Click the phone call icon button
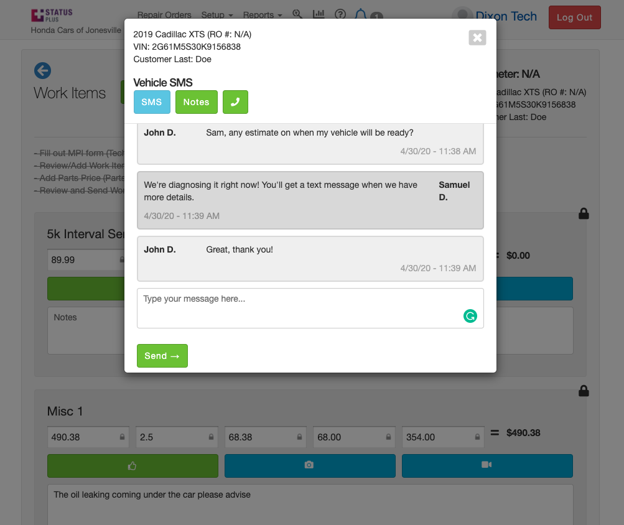Viewport: 624px width, 525px height. pos(235,102)
